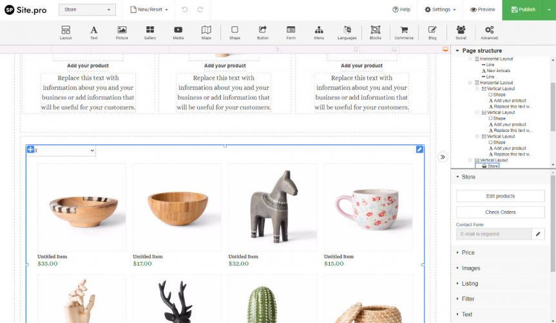Switch device view with orange monitor icon
The width and height of the screenshot is (556, 323).
[x=445, y=50]
